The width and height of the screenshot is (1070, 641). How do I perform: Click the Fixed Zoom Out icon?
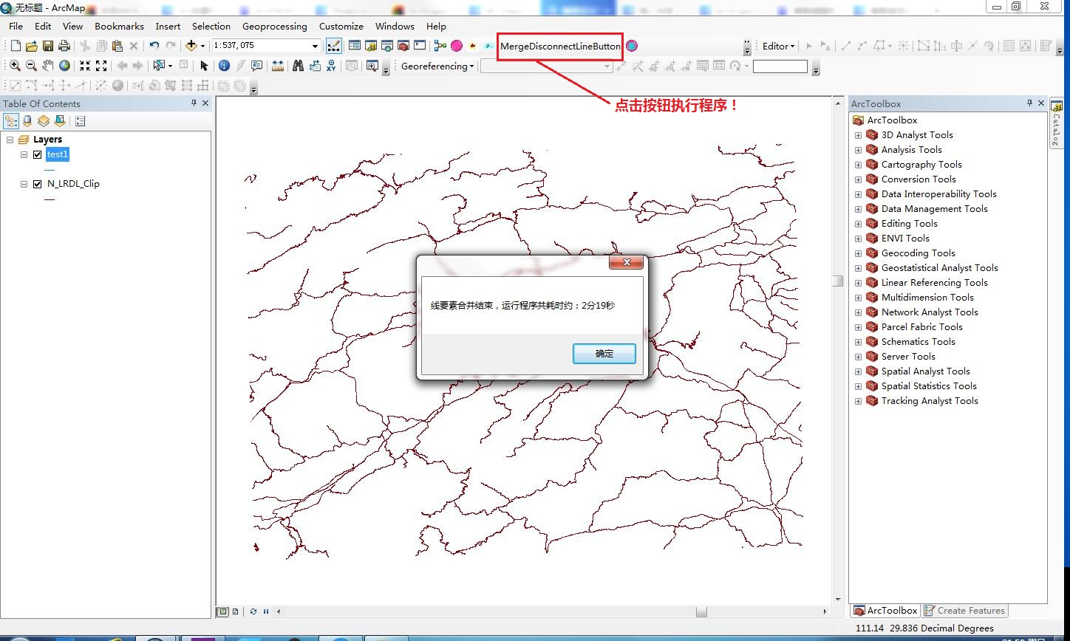[x=101, y=66]
